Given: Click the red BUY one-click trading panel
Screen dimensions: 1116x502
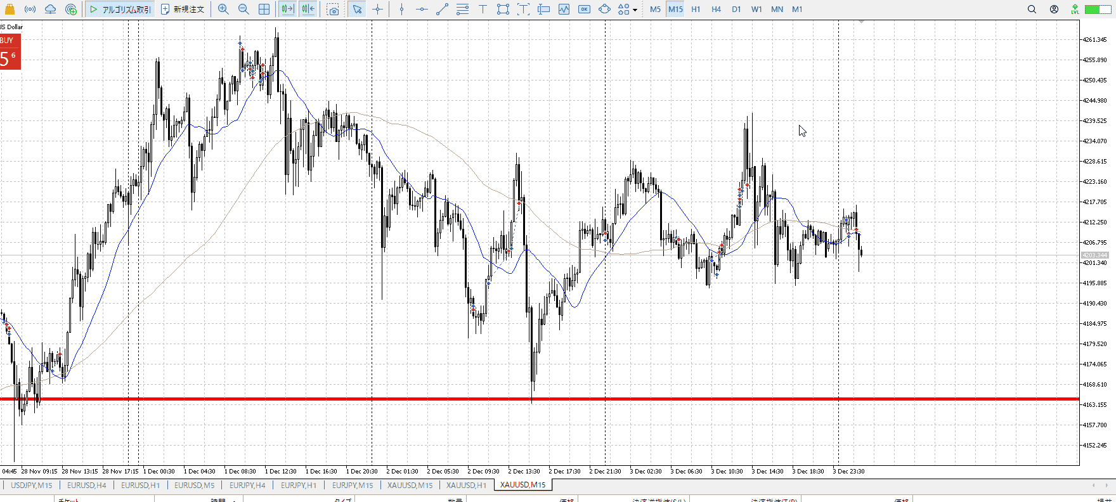Looking at the screenshot, I should (x=10, y=52).
